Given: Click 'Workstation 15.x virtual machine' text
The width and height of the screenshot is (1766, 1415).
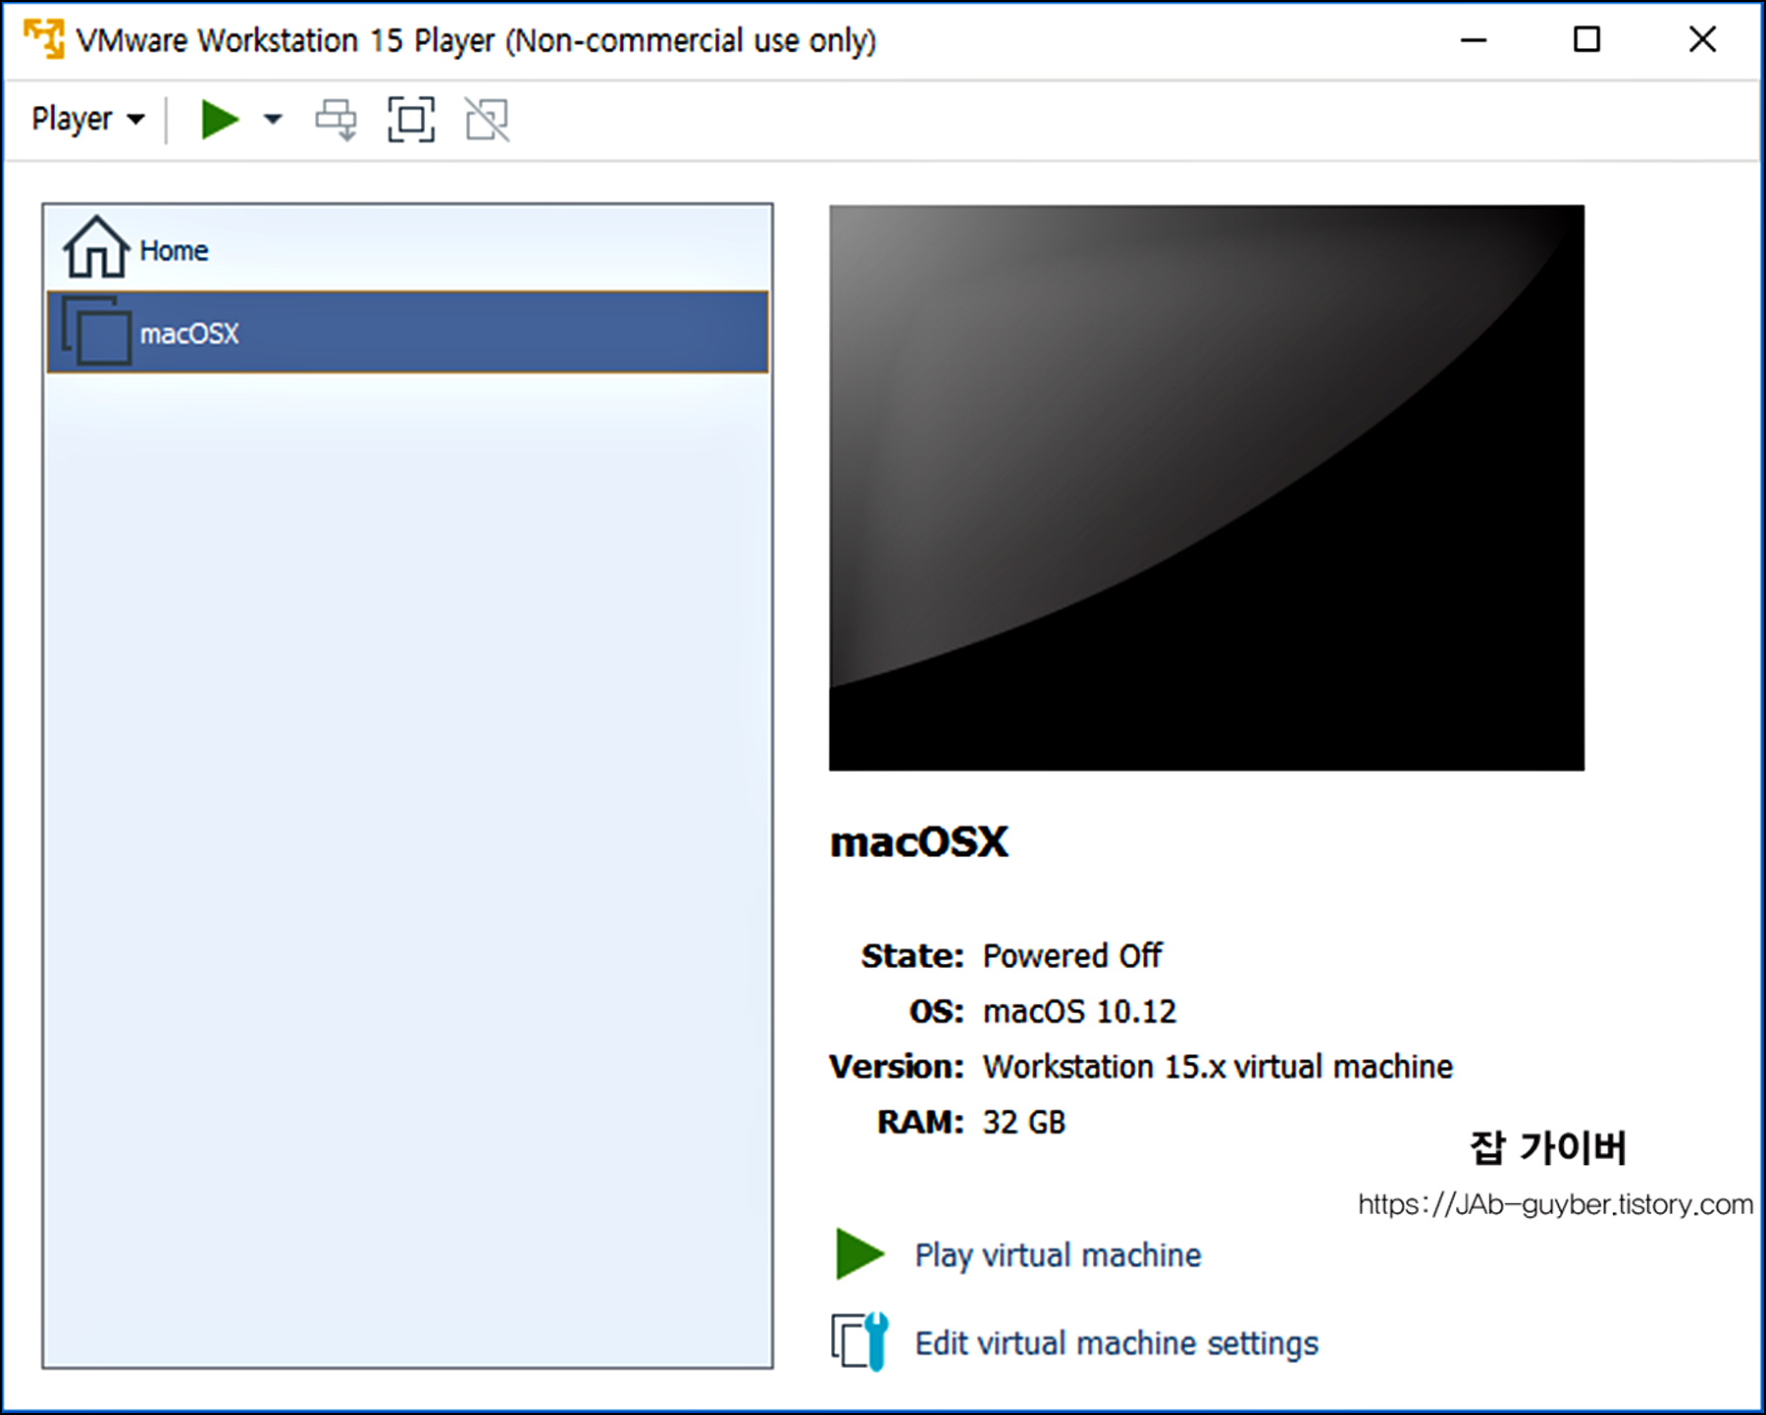Looking at the screenshot, I should pyautogui.click(x=1218, y=1066).
